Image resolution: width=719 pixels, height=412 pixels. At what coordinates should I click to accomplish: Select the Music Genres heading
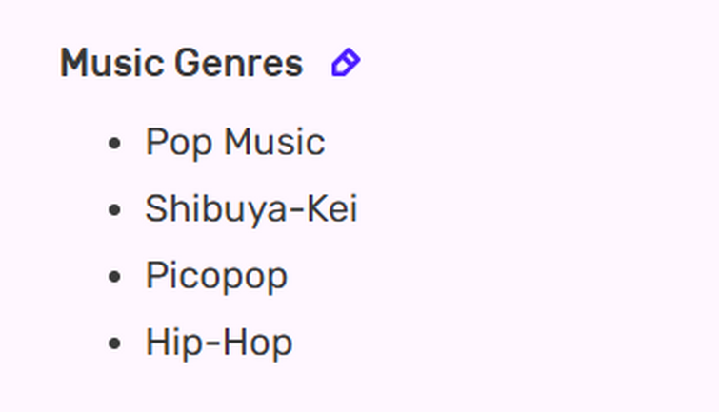pyautogui.click(x=182, y=63)
